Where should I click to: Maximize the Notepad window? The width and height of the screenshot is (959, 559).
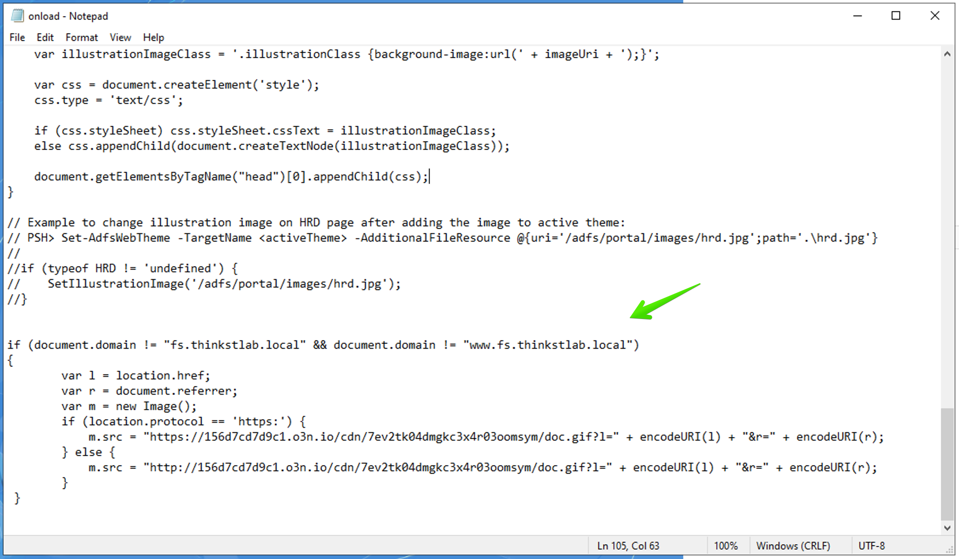click(x=896, y=16)
